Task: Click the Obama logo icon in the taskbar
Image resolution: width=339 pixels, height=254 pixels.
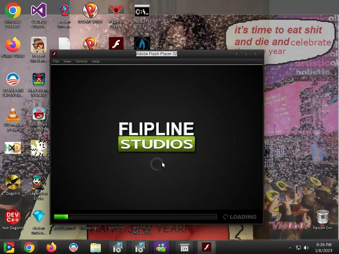Action: tap(73, 247)
